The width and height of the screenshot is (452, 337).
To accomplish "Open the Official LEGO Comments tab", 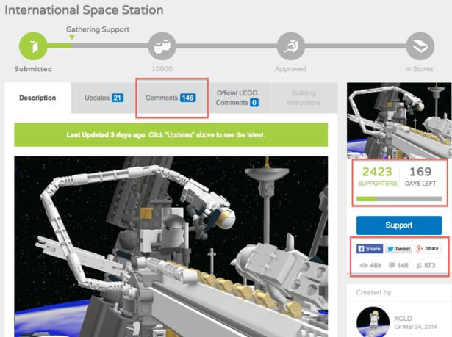I will [237, 98].
